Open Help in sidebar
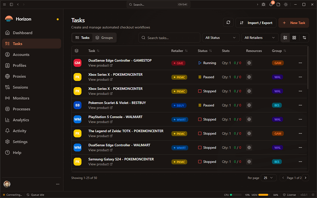Viewport: 317px width, 198px height. point(32,152)
